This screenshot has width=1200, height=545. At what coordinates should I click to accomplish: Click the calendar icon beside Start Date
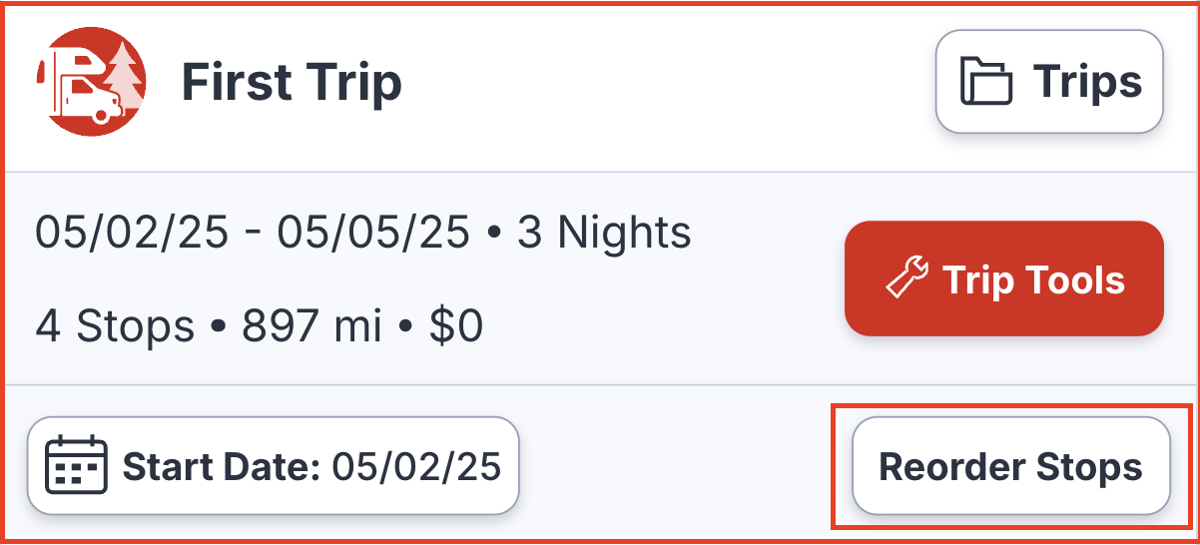click(77, 466)
